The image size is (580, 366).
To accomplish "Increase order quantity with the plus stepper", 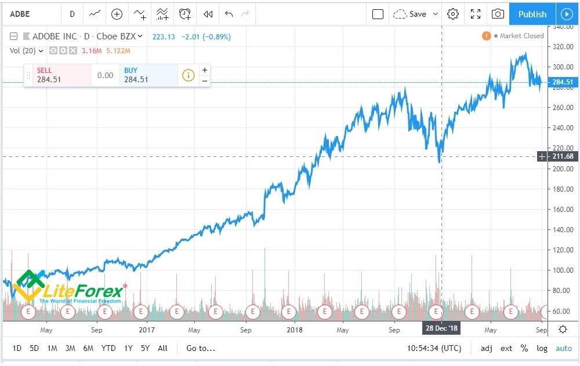I will pyautogui.click(x=204, y=69).
